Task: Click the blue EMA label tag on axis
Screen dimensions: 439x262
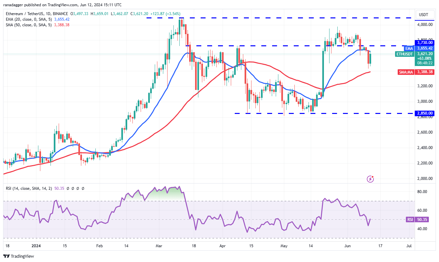Action: (x=409, y=48)
